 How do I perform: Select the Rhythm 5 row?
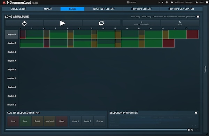tap(12, 70)
